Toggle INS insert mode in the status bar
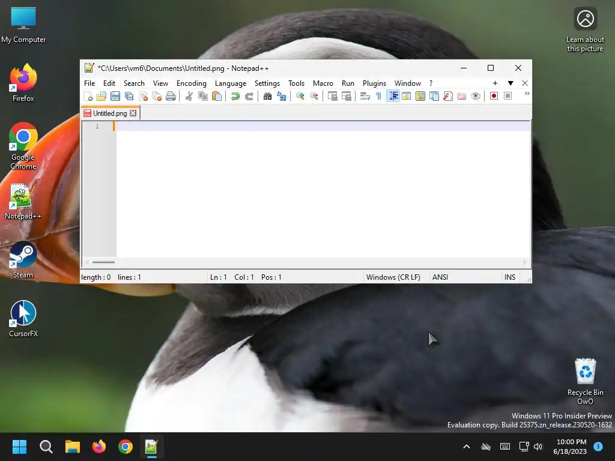 click(x=510, y=277)
